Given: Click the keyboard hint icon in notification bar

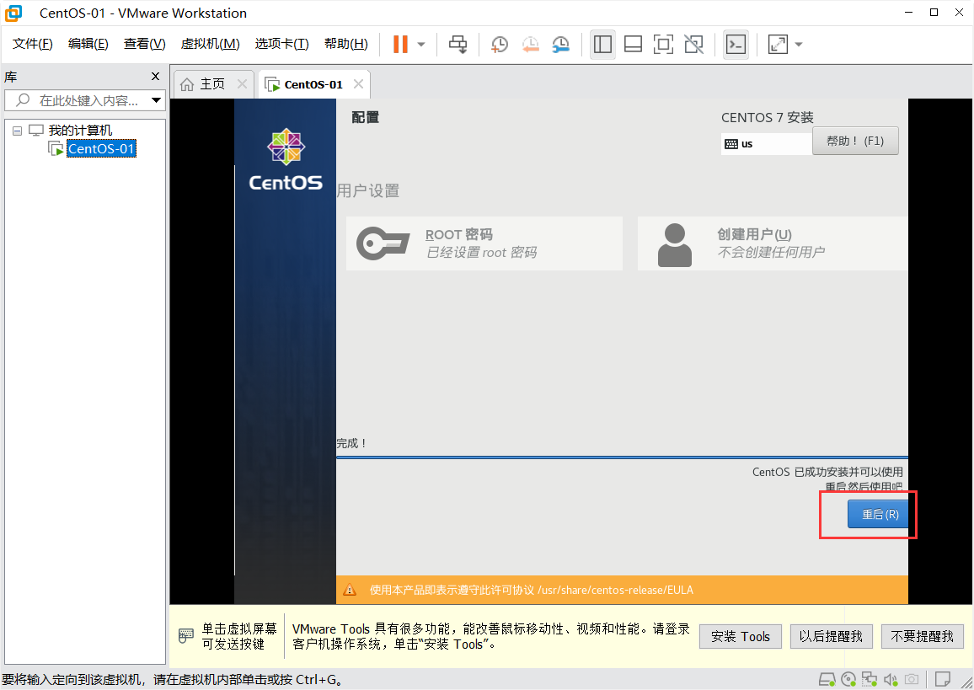Looking at the screenshot, I should pos(185,636).
